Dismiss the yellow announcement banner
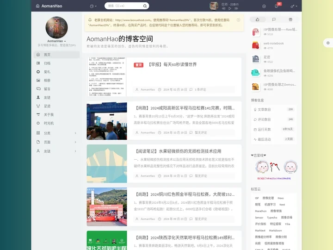 pos(238,20)
